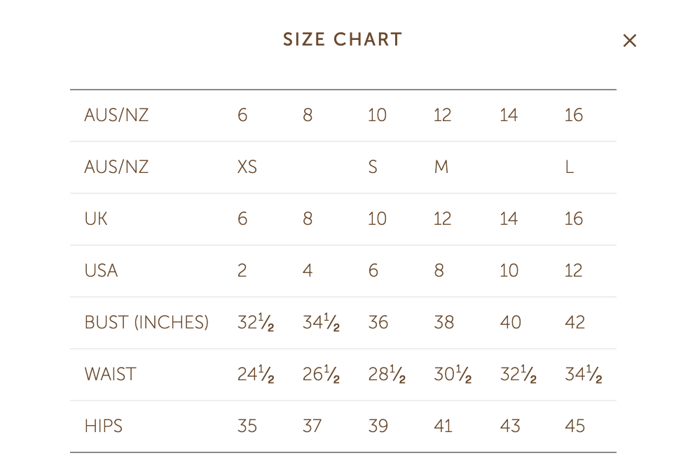The image size is (674, 472).
Task: Click UK size 14 cell
Action: tap(509, 218)
